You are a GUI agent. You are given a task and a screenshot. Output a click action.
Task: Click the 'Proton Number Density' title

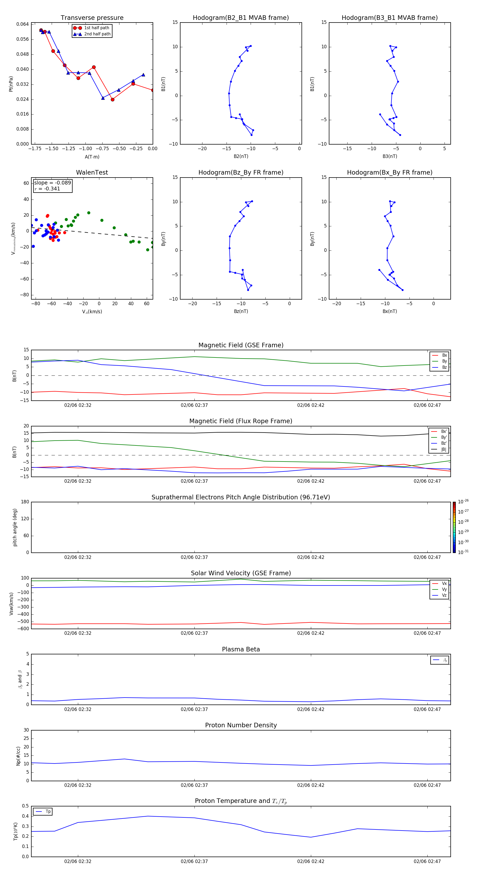241,725
